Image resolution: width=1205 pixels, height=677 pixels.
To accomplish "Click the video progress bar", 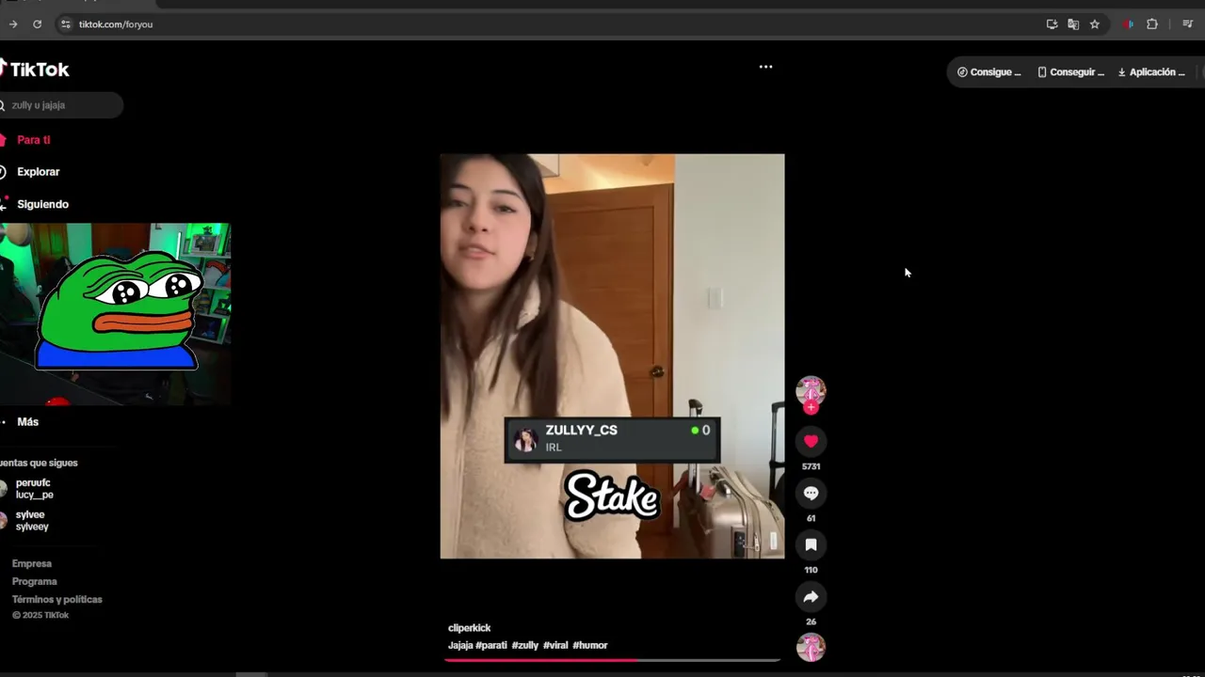I will click(612, 660).
